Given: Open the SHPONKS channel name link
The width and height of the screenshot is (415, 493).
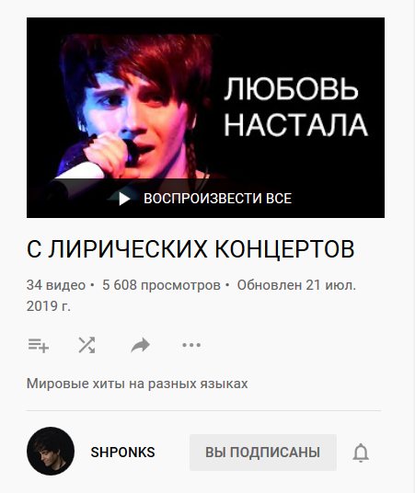Looking at the screenshot, I should click(122, 453).
